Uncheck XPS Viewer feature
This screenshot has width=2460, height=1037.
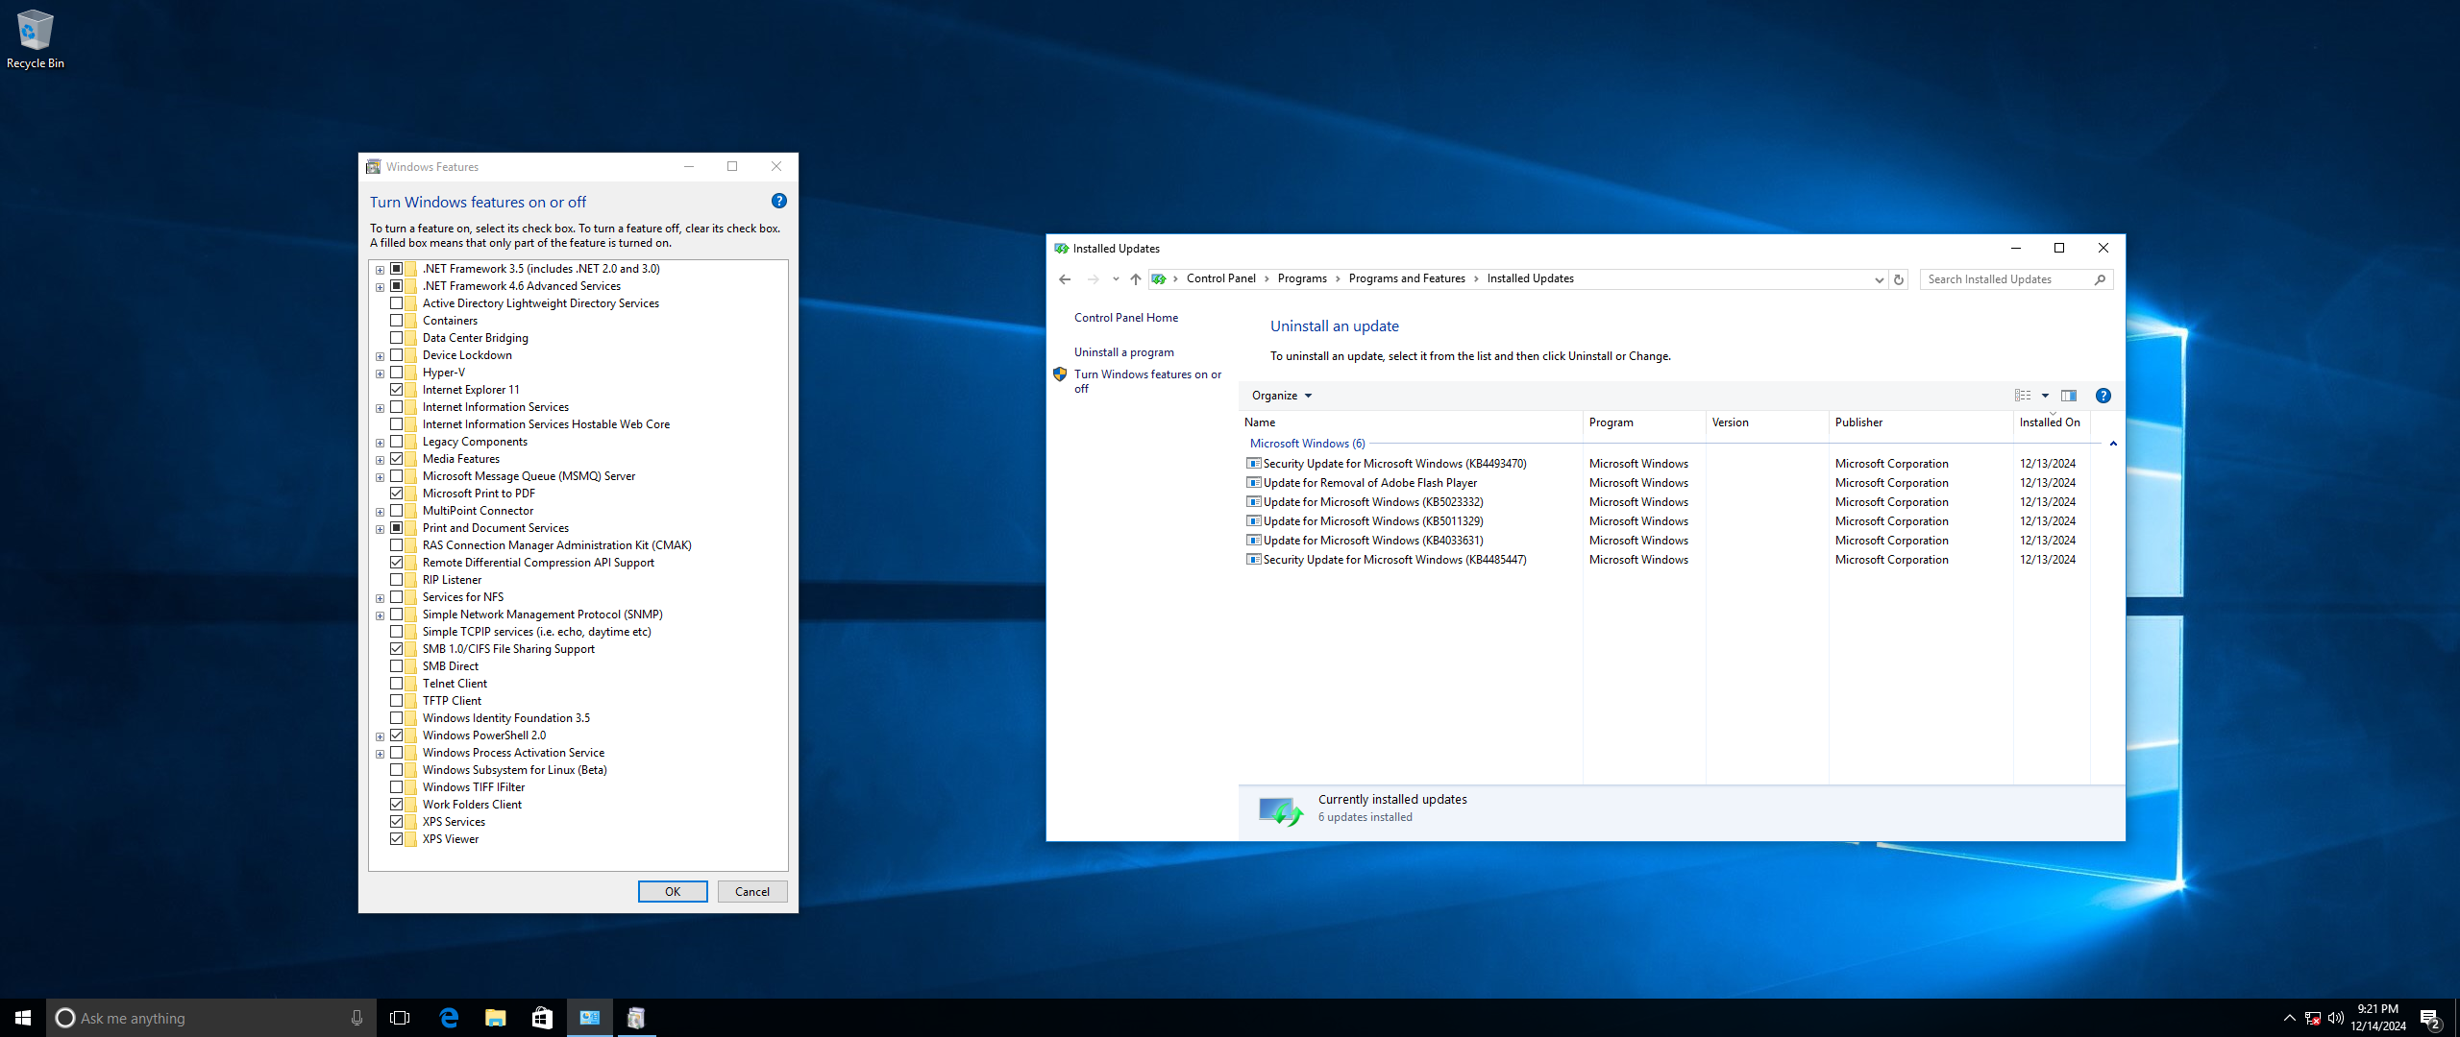tap(396, 839)
